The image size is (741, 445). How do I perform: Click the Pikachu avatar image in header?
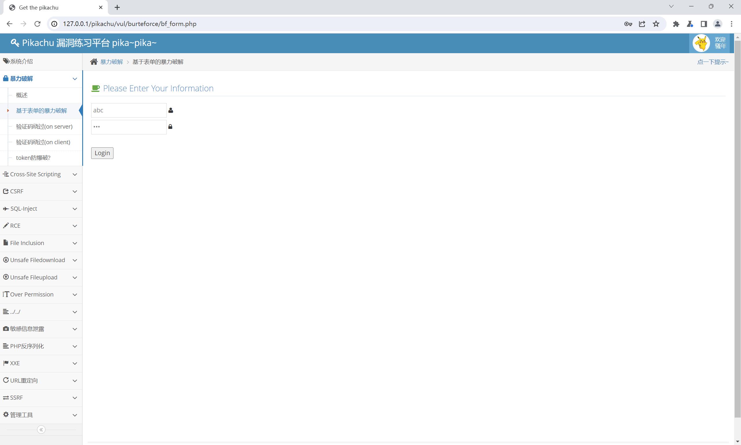pos(701,43)
